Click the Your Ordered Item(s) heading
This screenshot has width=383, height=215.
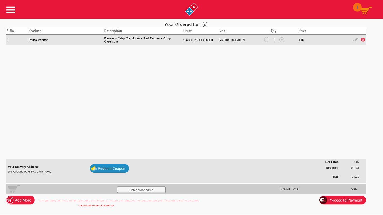[x=186, y=24]
